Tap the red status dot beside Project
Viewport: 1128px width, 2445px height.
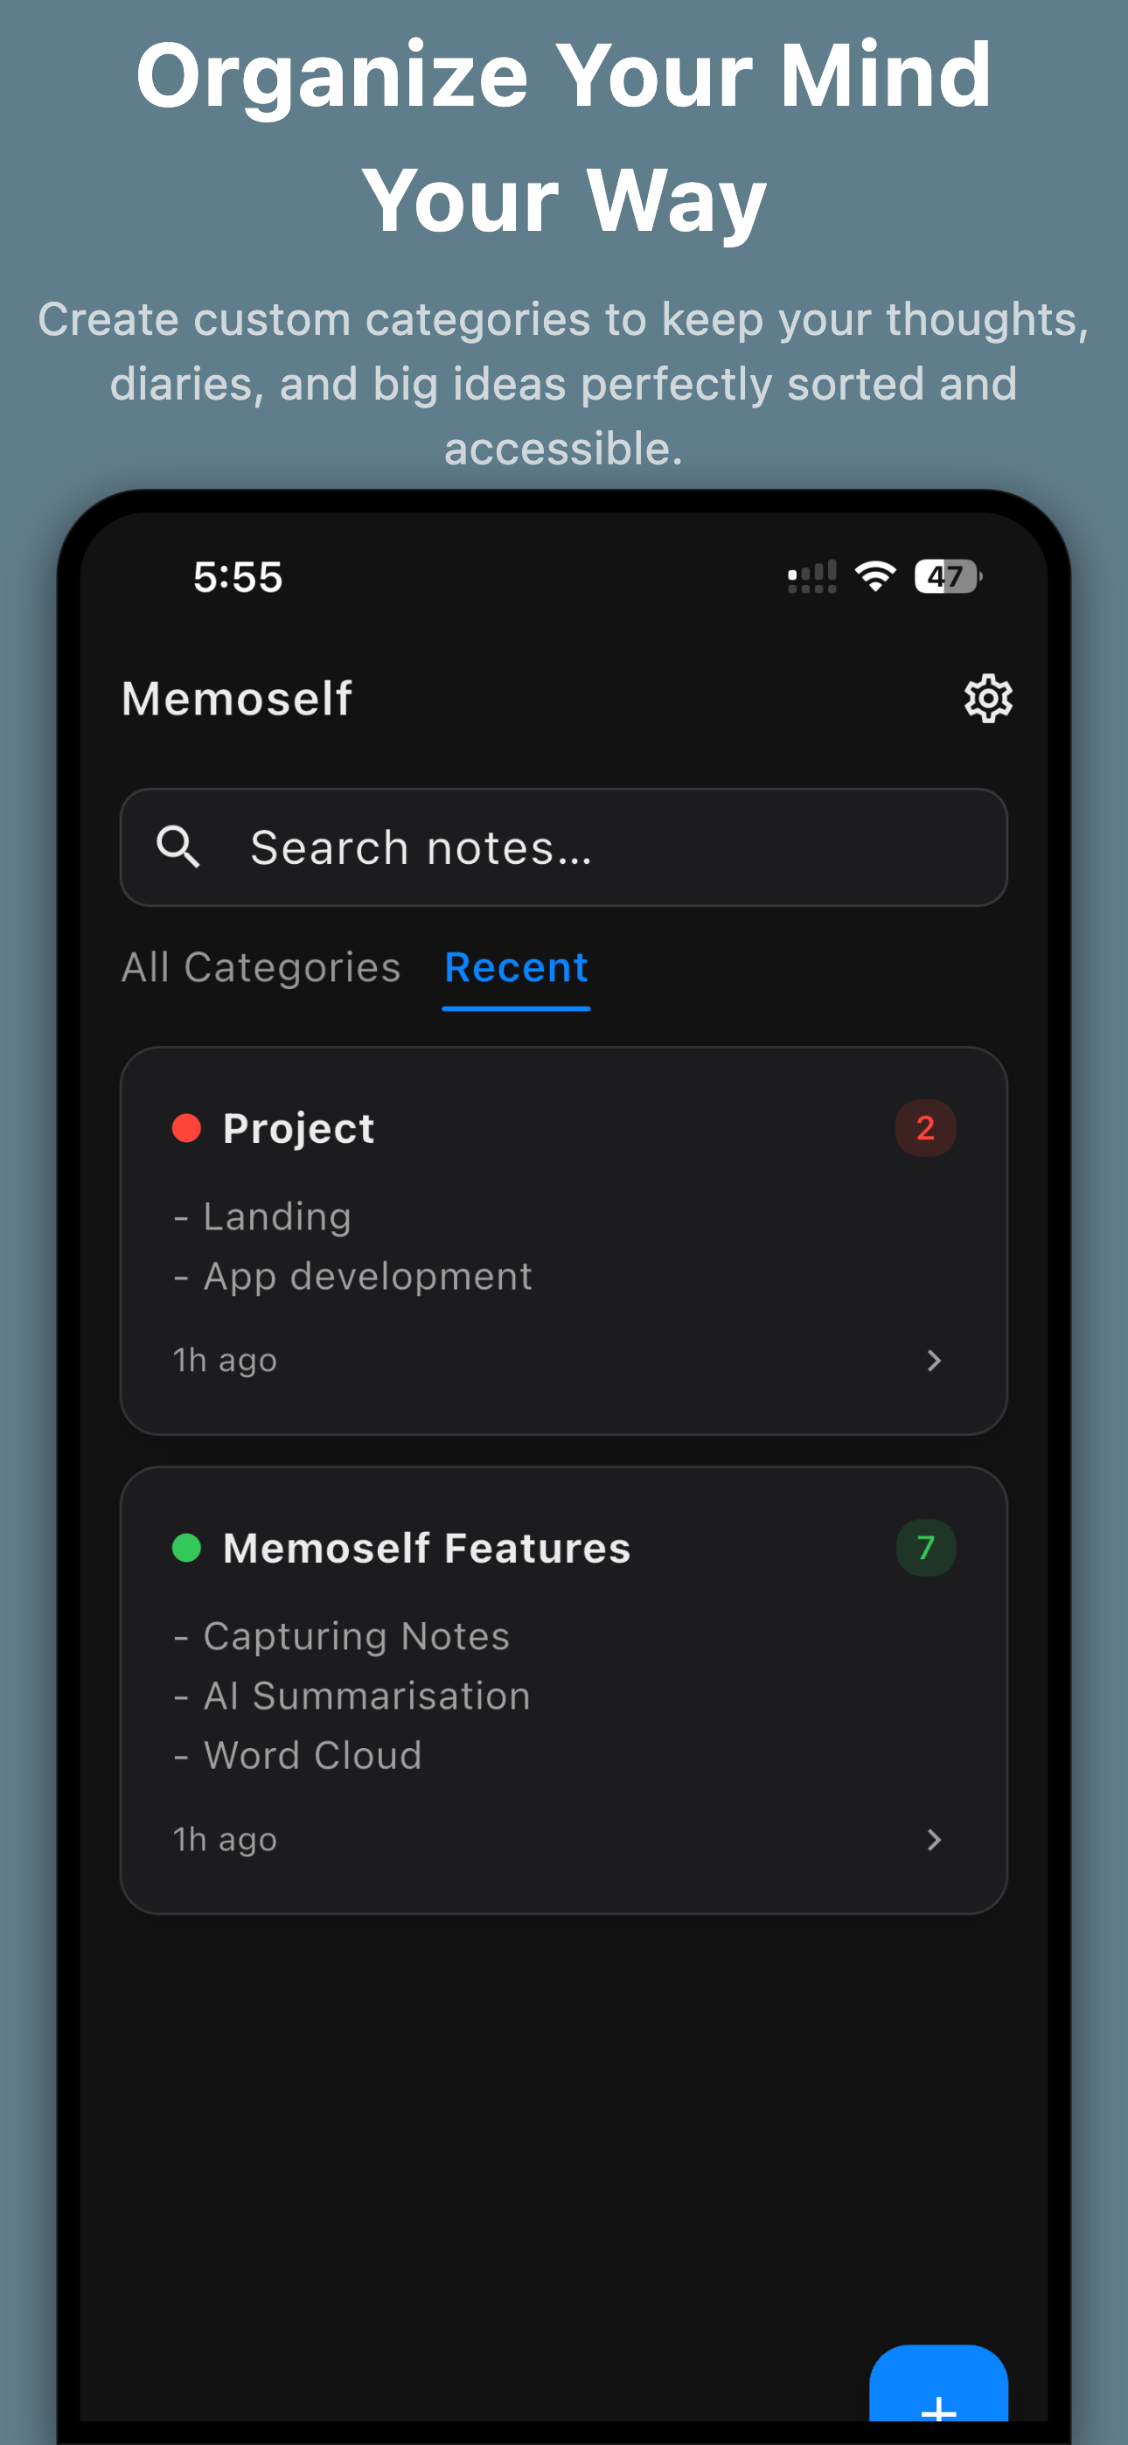(x=186, y=1126)
